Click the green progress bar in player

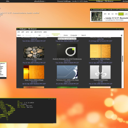[x=121, y=14]
